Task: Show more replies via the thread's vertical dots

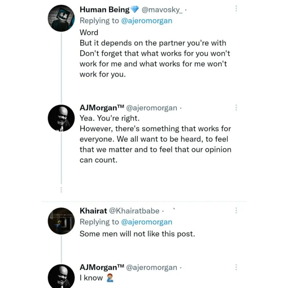Action: tap(61, 189)
